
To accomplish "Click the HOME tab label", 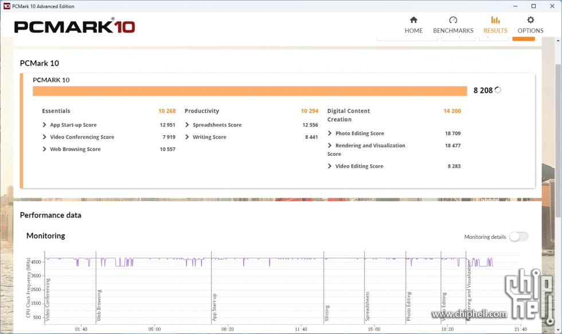I will pyautogui.click(x=413, y=30).
